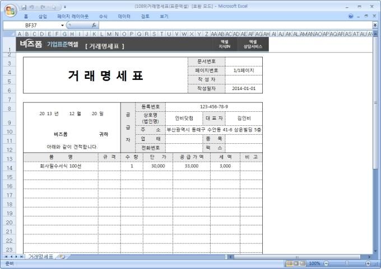The height and width of the screenshot is (269, 381).
Task: Click the Name Box showing BF37
Action: point(31,25)
